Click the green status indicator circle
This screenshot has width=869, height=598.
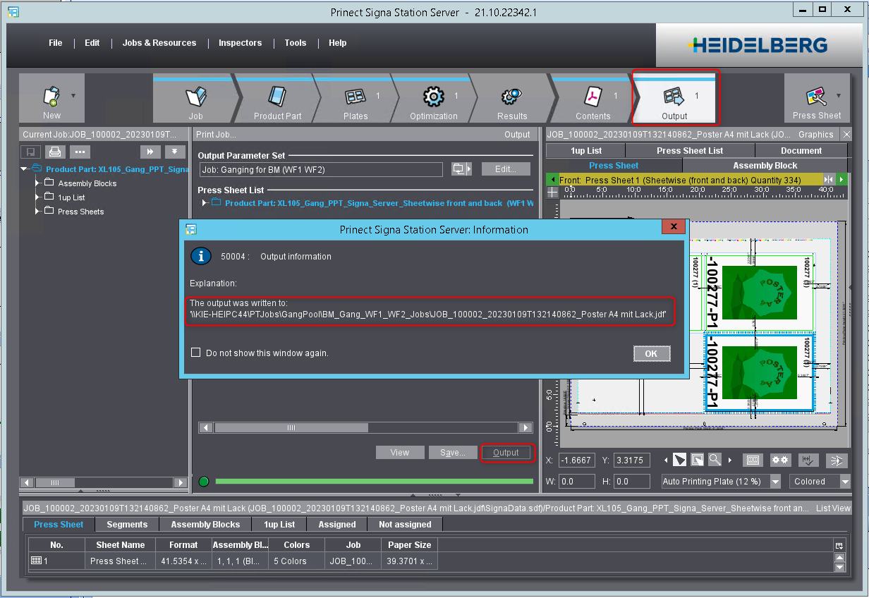pos(205,482)
